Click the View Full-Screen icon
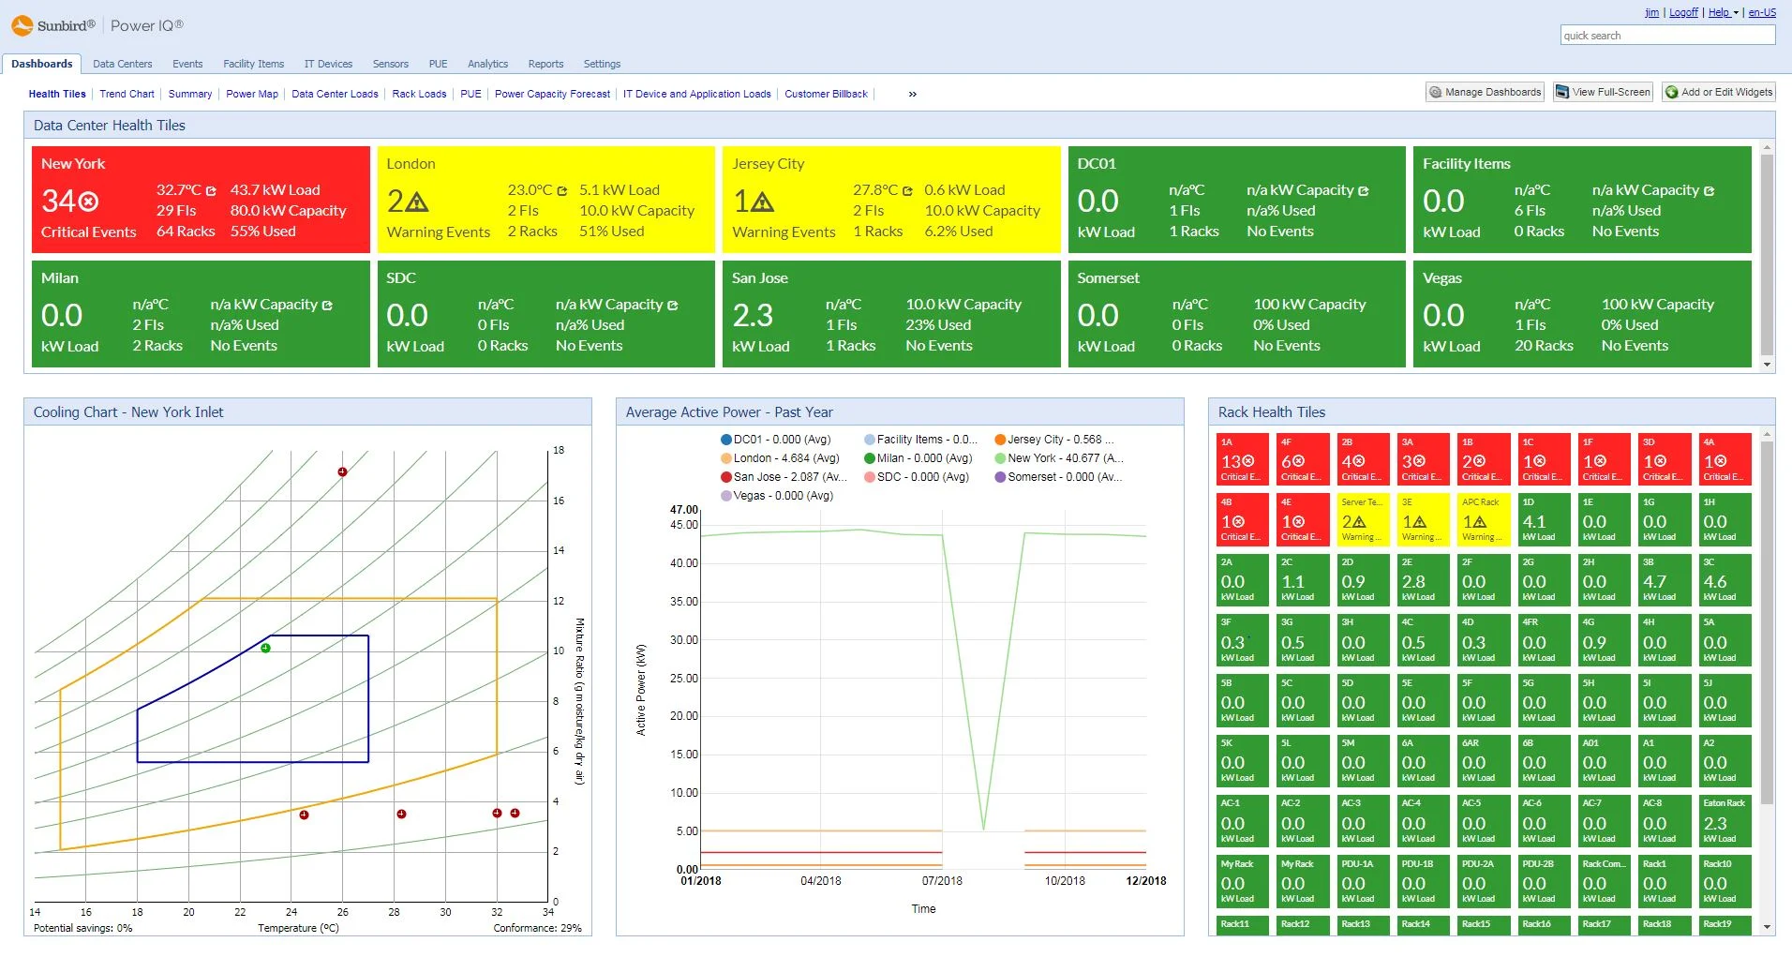The height and width of the screenshot is (957, 1792). pyautogui.click(x=1561, y=92)
